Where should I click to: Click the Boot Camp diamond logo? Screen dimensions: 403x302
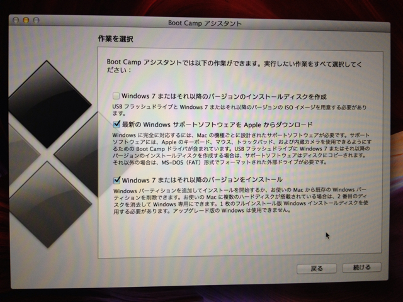click(50, 154)
